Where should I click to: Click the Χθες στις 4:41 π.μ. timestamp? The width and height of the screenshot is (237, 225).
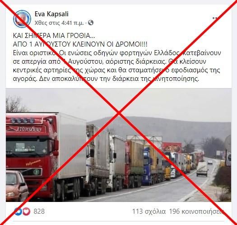coord(59,23)
